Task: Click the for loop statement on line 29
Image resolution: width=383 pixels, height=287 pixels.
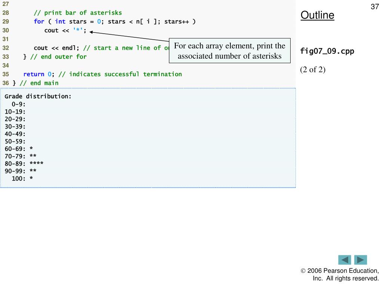Action: pos(114,21)
